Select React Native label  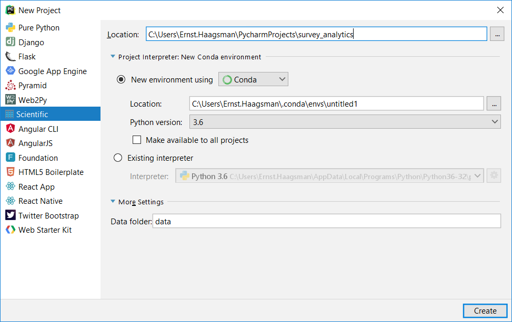tap(41, 201)
